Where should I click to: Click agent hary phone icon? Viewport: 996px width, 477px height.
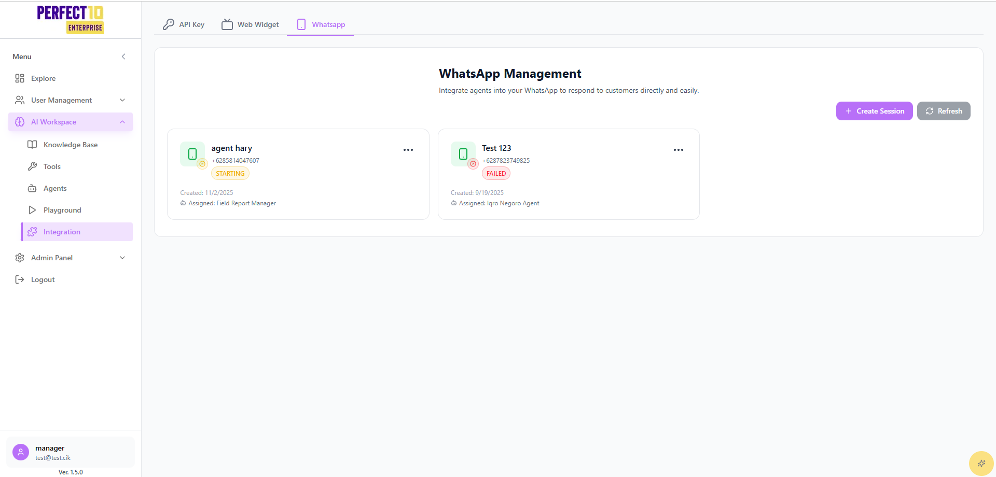tap(192, 154)
